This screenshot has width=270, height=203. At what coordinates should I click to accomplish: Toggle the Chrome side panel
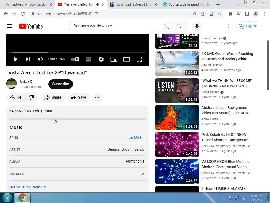coord(247,14)
